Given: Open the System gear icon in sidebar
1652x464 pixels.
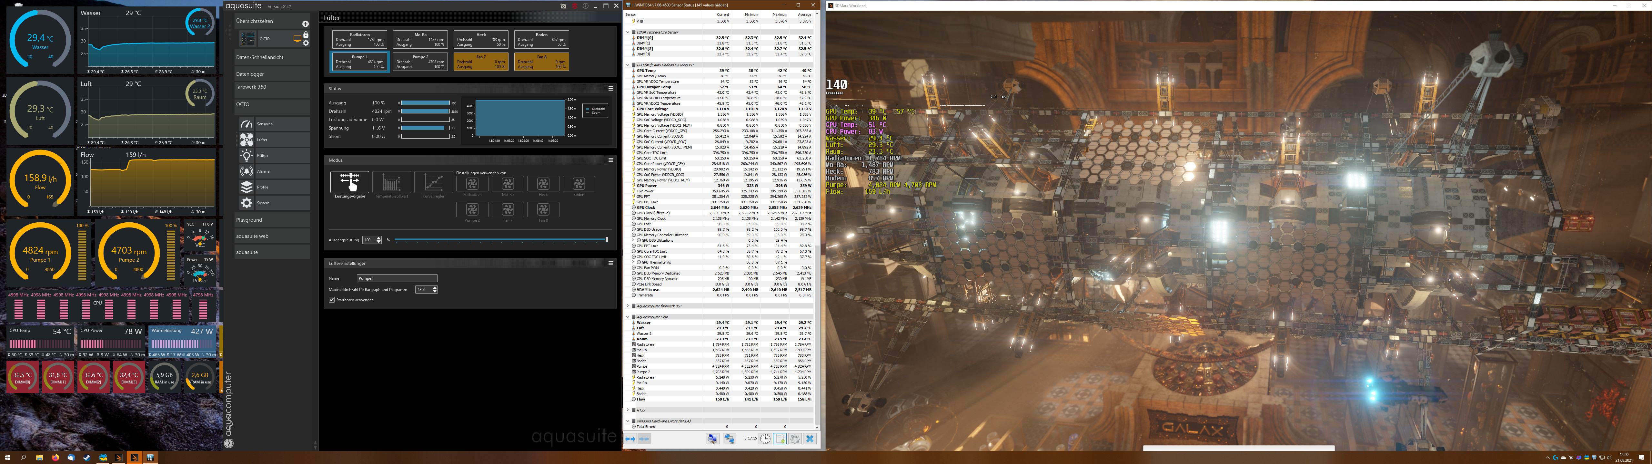Looking at the screenshot, I should point(246,203).
